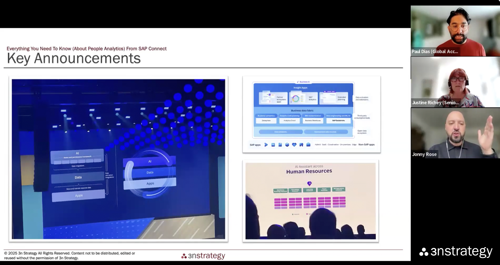Expand the BW modernization pill
Screen dimensions: 500x265
point(314,116)
